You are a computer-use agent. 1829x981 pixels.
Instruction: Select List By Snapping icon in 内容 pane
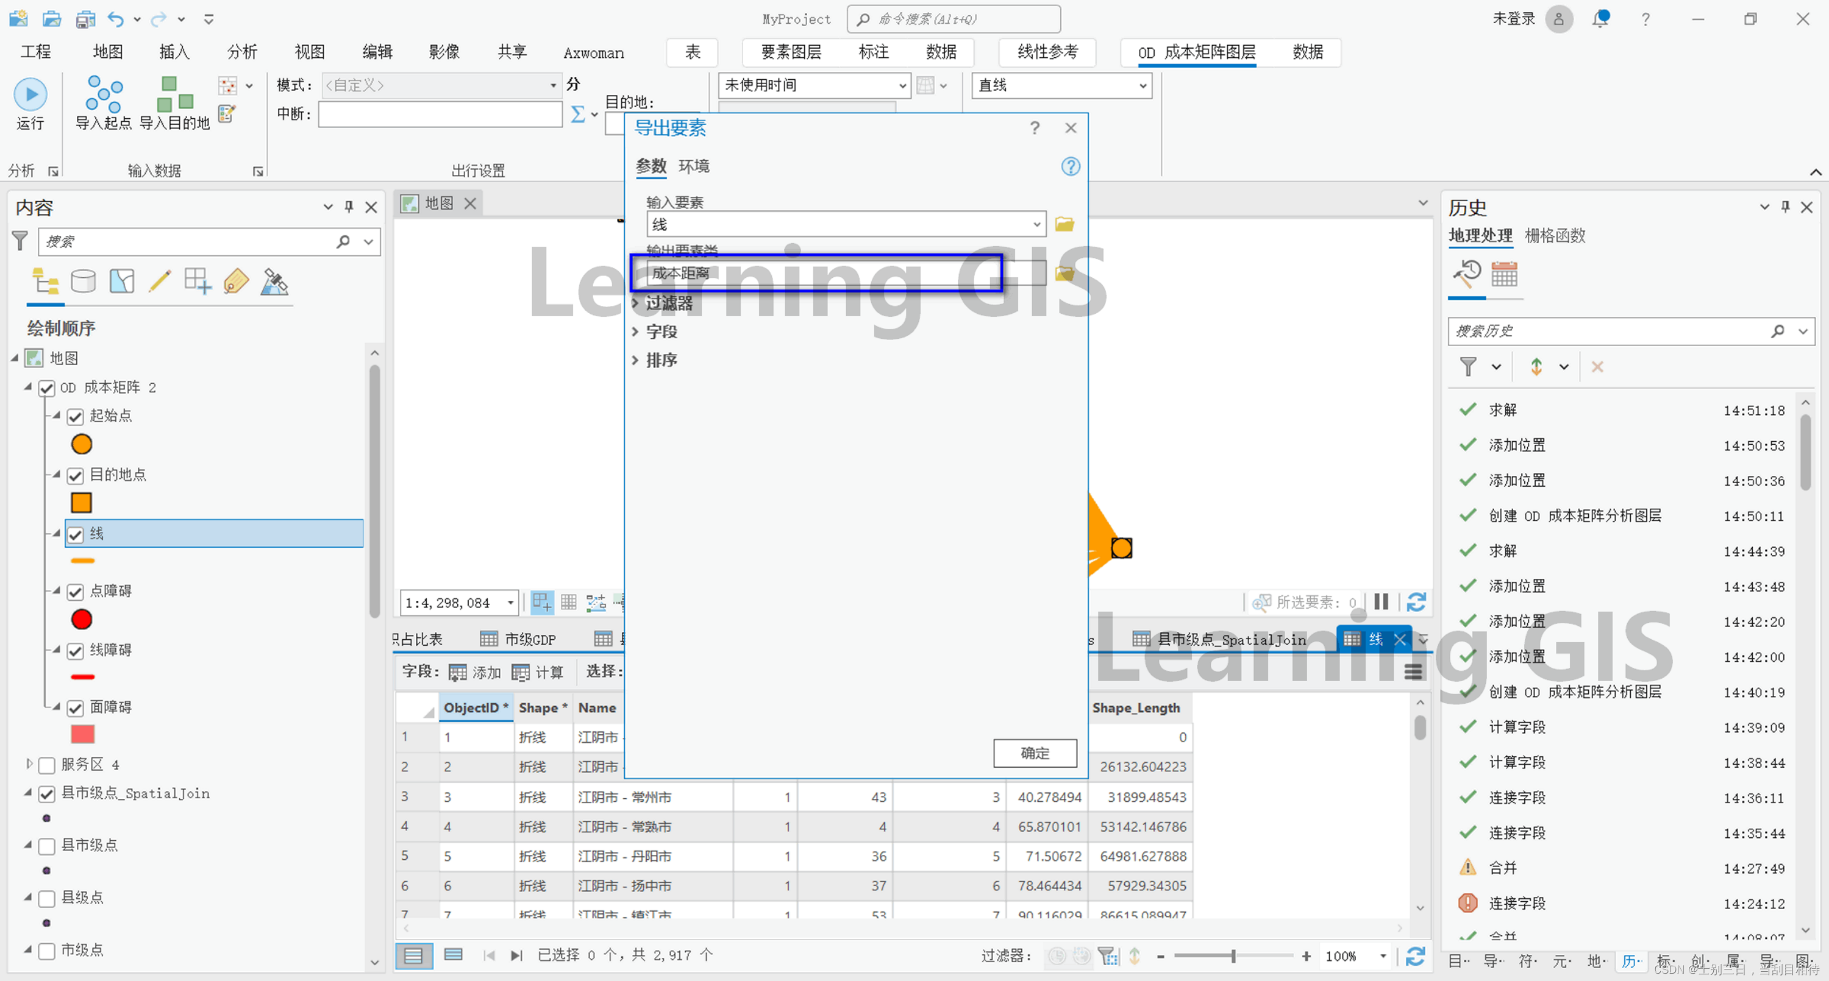(x=198, y=282)
